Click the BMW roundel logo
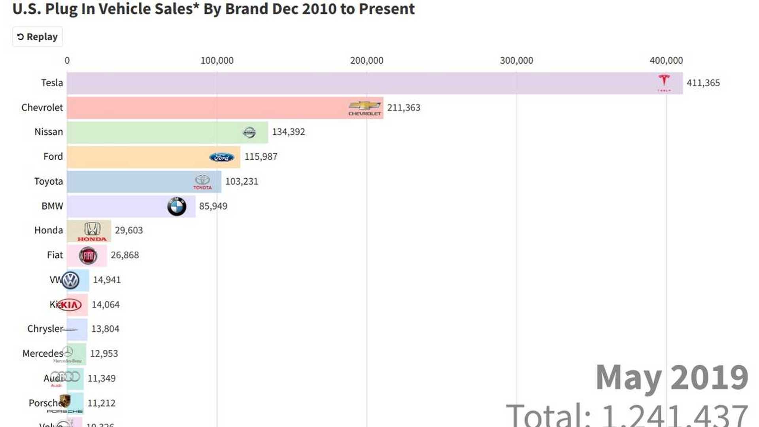759x427 pixels. click(177, 206)
